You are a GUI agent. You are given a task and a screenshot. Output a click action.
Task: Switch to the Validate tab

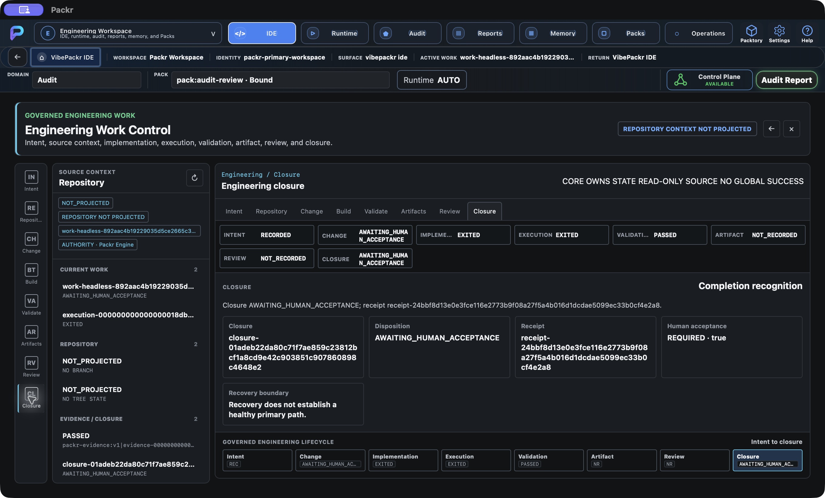376,211
